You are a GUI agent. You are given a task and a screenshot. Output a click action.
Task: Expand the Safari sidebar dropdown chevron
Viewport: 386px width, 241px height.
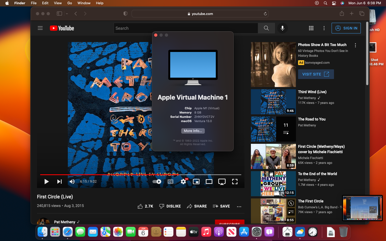(x=67, y=14)
